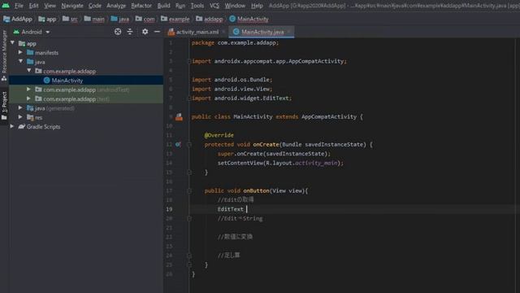Click com breadcrumb in navigation bar
Image resolution: width=520 pixels, height=293 pixels.
145,19
